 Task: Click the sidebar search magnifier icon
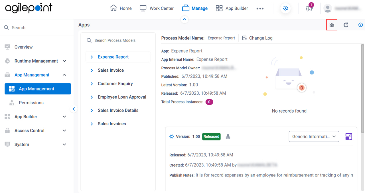(6, 28)
